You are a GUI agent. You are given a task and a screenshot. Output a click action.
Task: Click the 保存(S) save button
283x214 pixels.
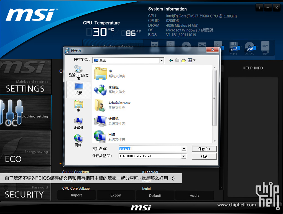[x=204, y=149]
